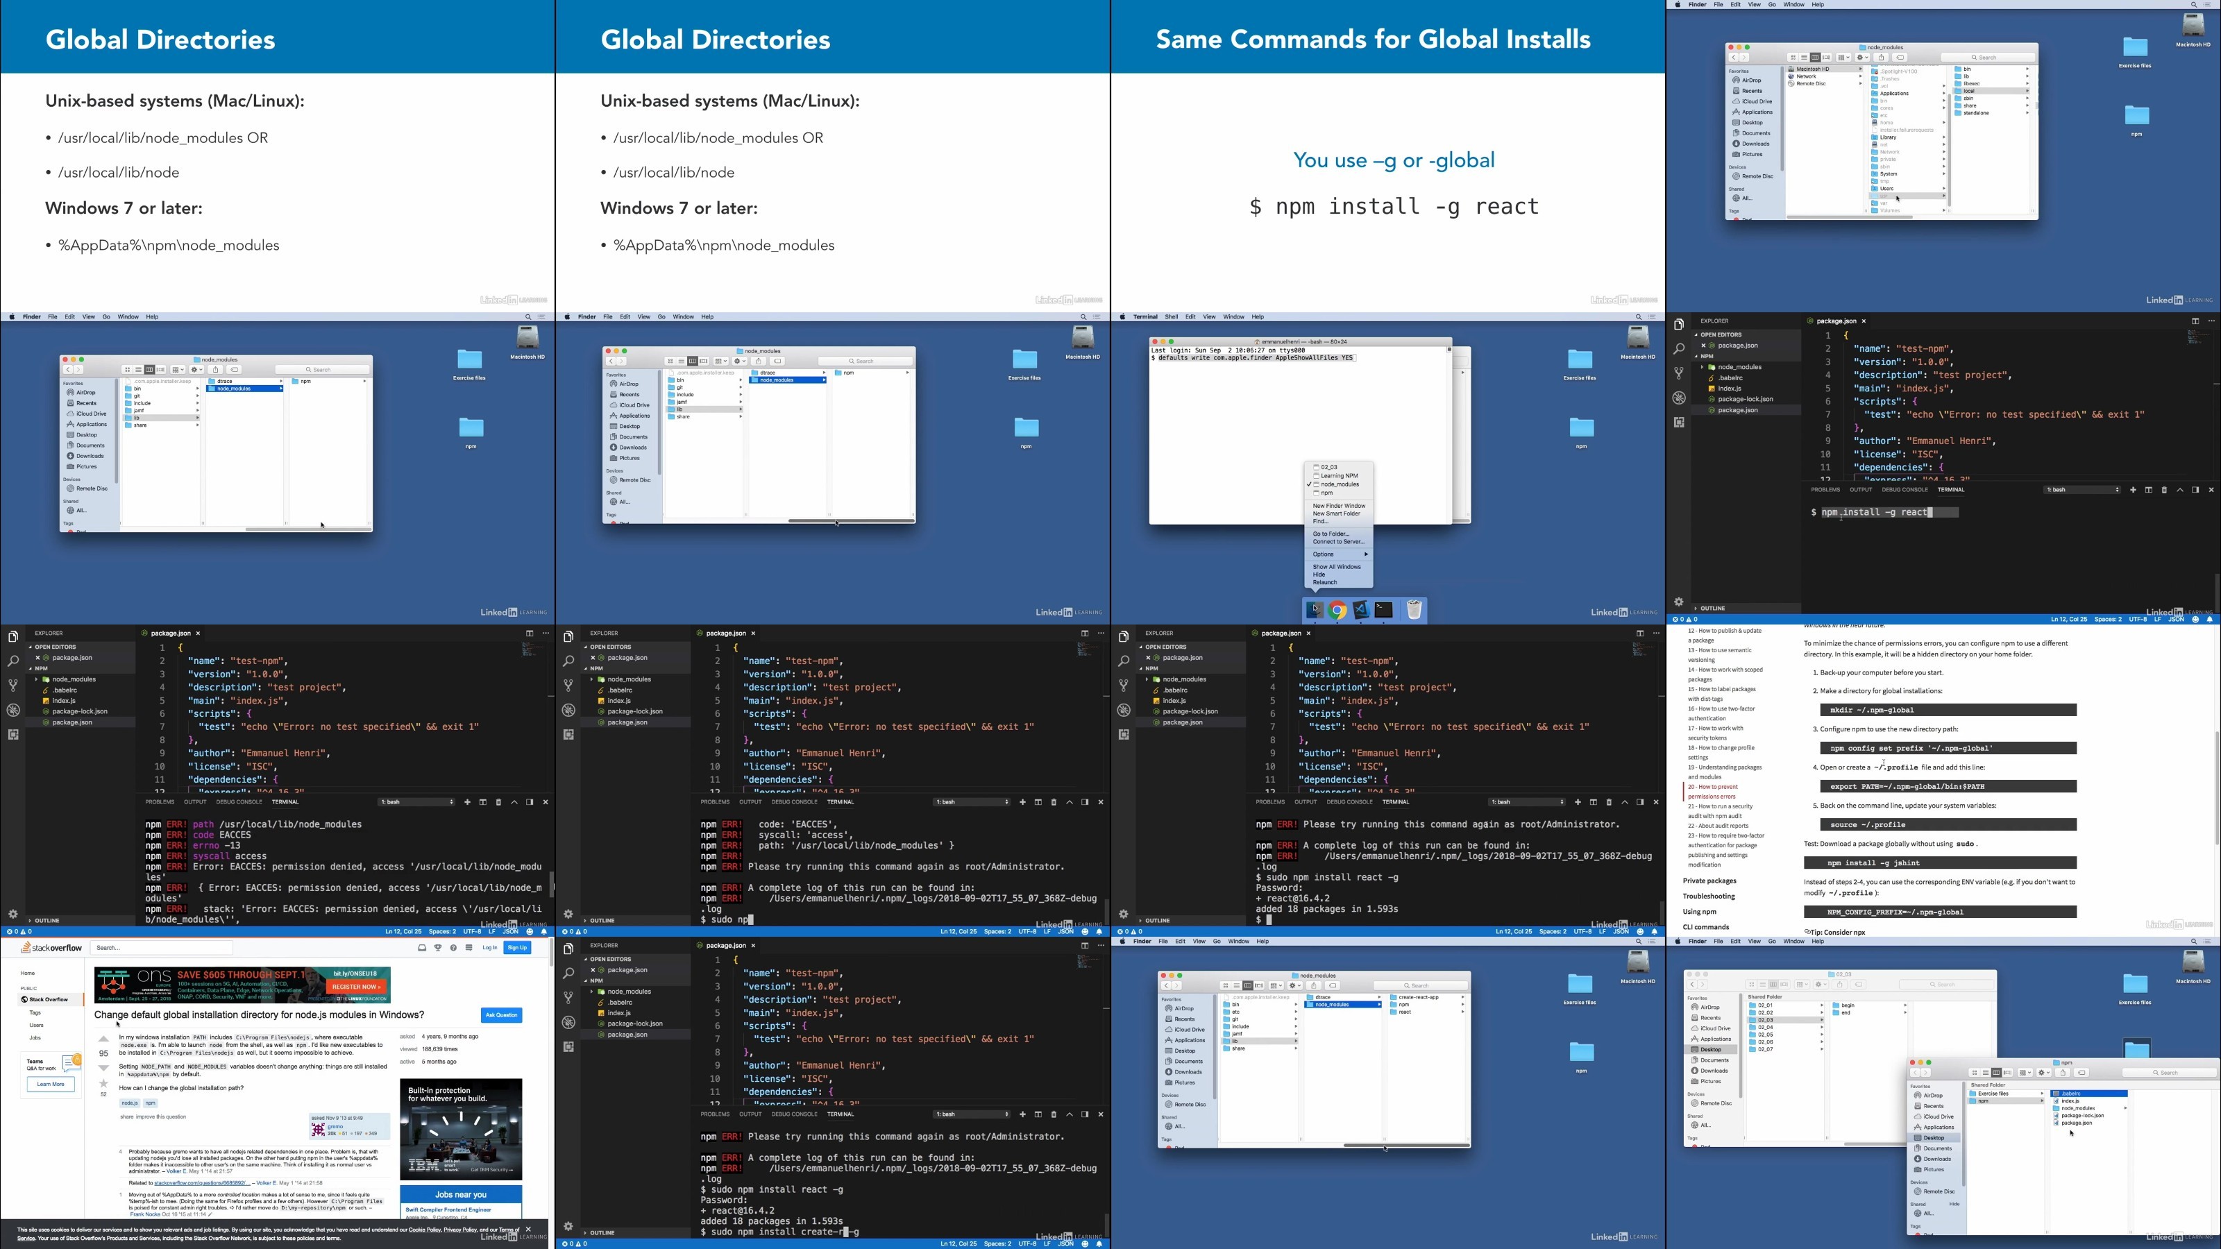Open '1: bash' dropdown in VS Code showing 'errno -13'

click(x=416, y=801)
